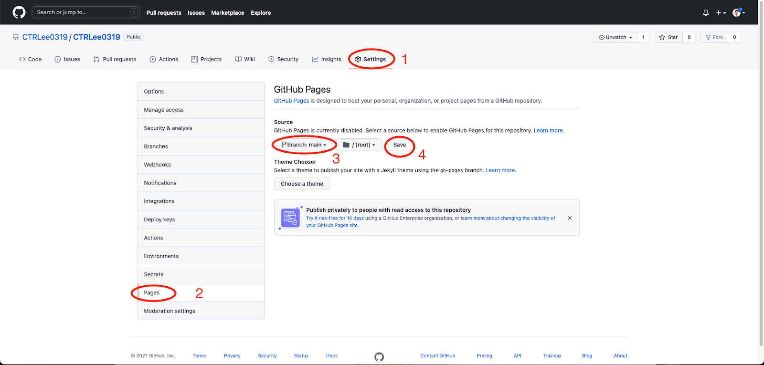
Task: Open the About footer link
Action: [620, 355]
